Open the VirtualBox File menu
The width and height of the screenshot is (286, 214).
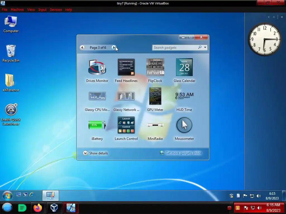pos(4,10)
